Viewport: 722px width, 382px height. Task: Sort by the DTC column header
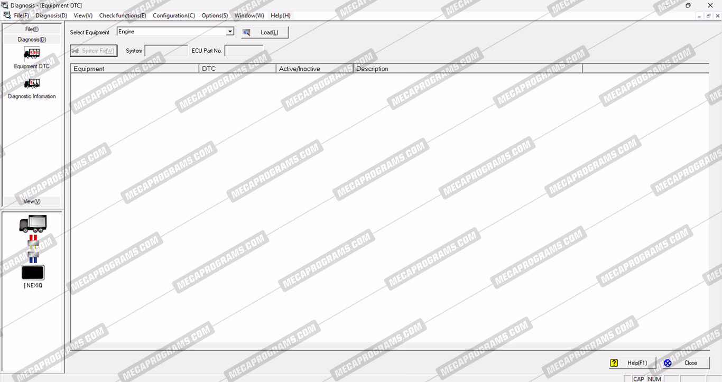[237, 69]
